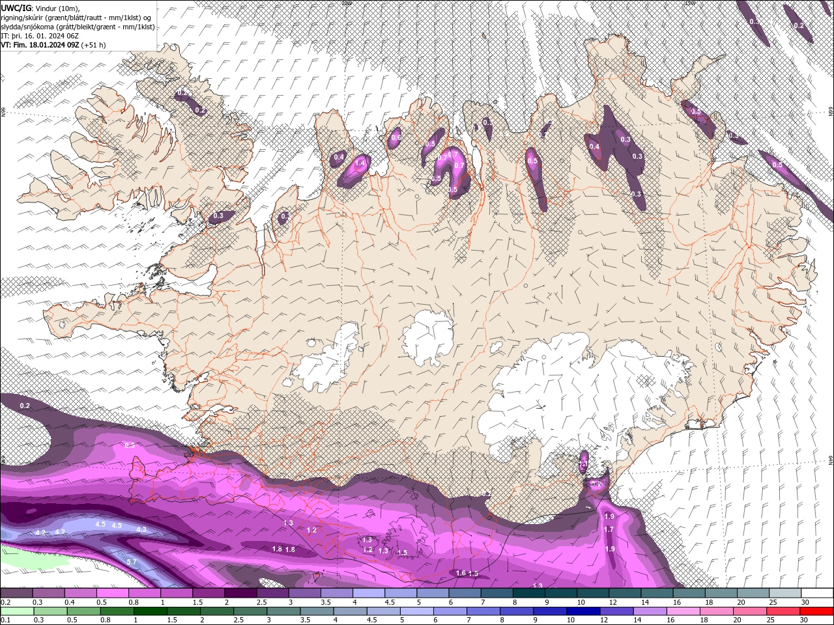Select the 0.2 swatch in the upper snow legend
This screenshot has height=625, width=834.
(16, 593)
